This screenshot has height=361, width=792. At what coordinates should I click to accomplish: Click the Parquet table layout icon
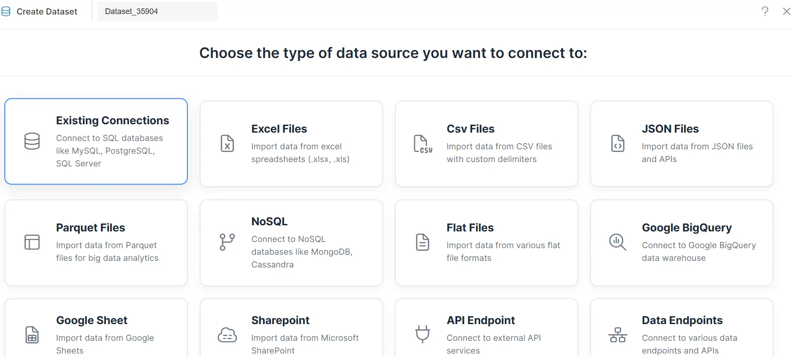[32, 242]
